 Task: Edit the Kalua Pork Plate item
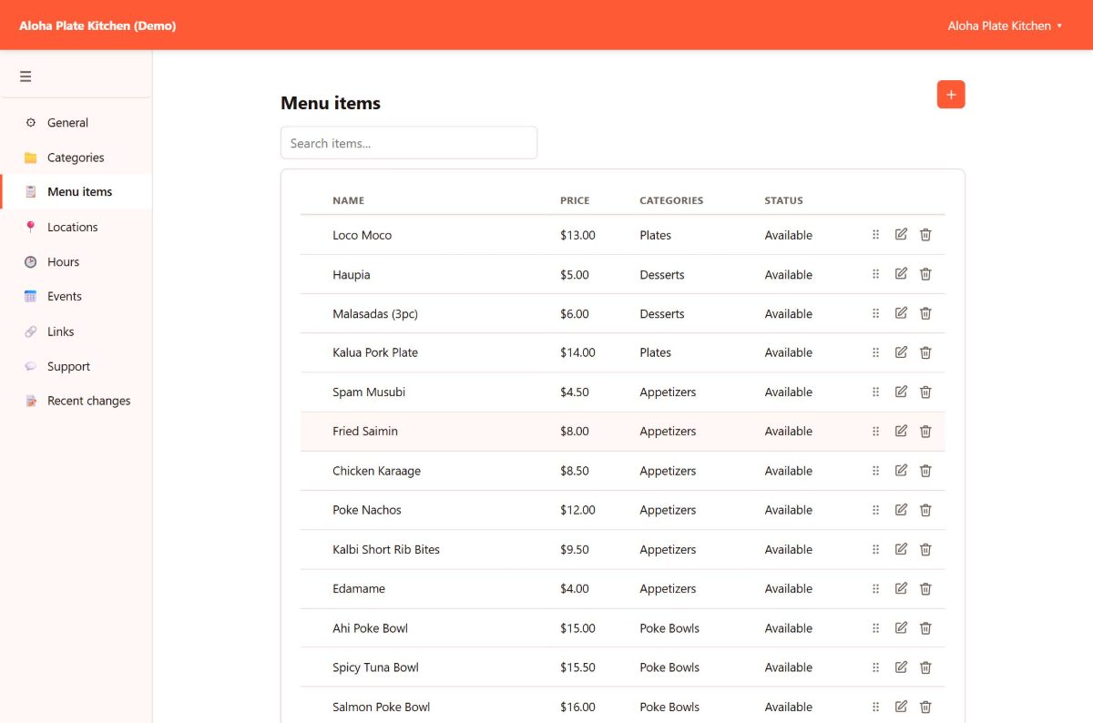pos(901,352)
